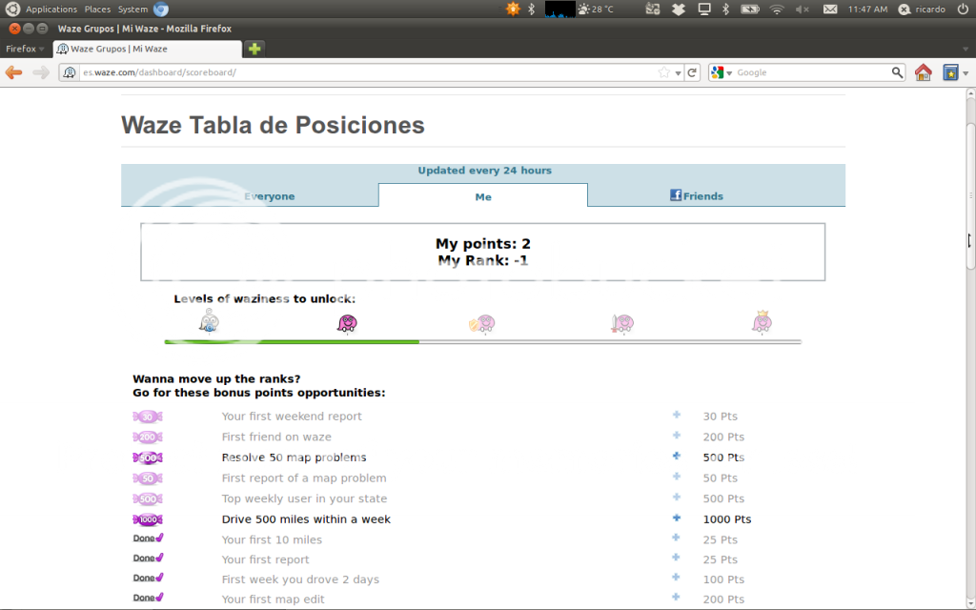Click the dark pink wazer level icon
976x610 pixels.
[347, 323]
